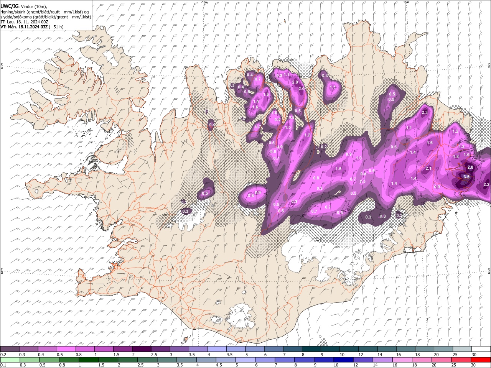This screenshot has width=491, height=368.
Task: Pick the darkest purple upper swatch starting at 2
Action: coord(142,349)
